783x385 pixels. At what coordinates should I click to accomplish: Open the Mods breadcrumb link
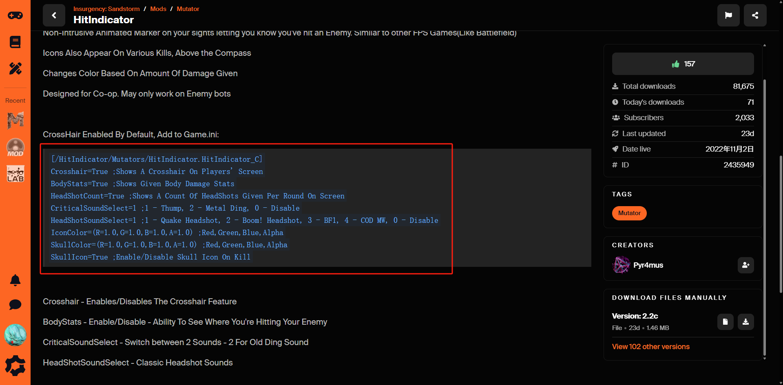point(158,9)
